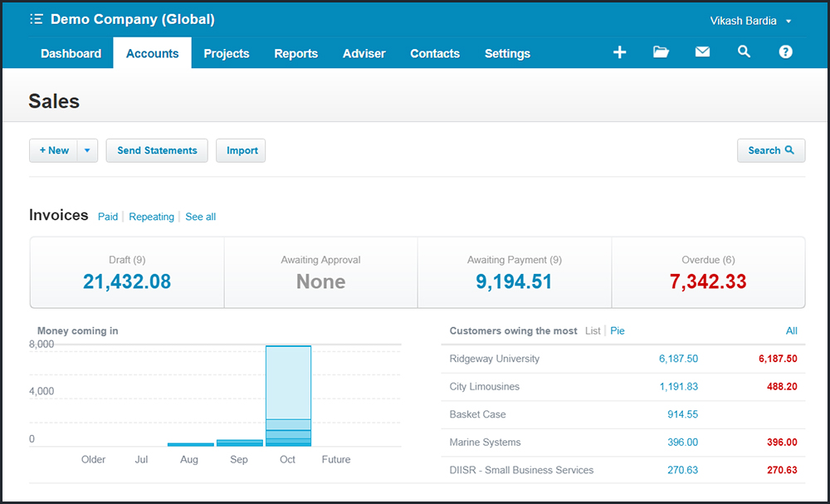This screenshot has height=504, width=830.
Task: Open the Overdue (6) invoices panel
Action: pos(708,272)
